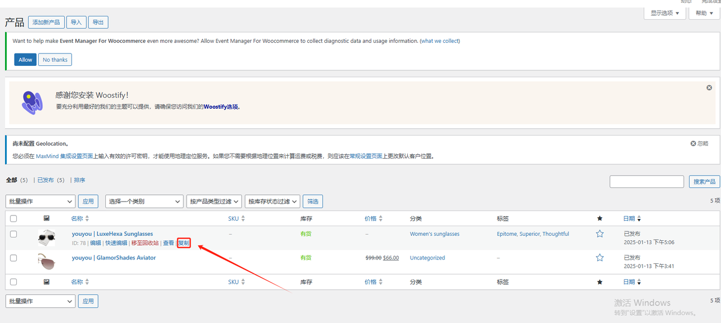Viewport: 721px width, 323px height.
Task: Open the top 批量操作 bulk actions dropdown
Action: click(41, 201)
